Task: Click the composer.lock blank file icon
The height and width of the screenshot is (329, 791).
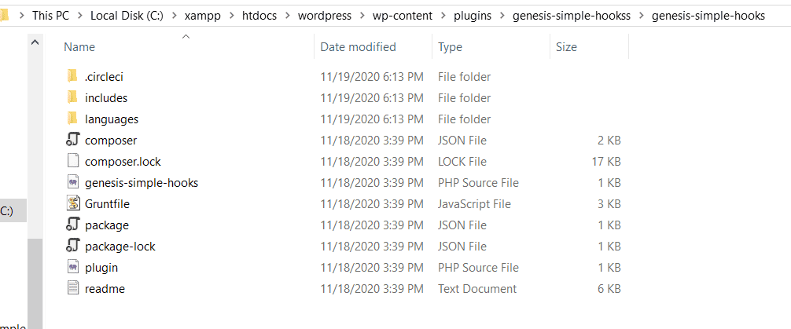Action: point(73,161)
